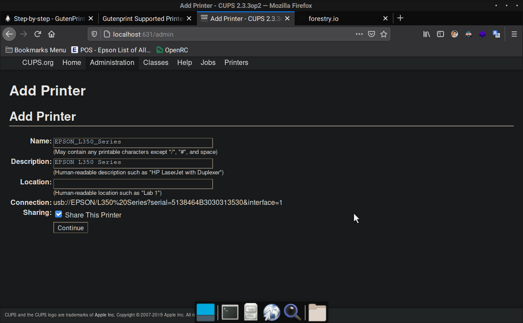The width and height of the screenshot is (523, 323).
Task: Click the tracking protection shield icon
Action: coord(94,34)
